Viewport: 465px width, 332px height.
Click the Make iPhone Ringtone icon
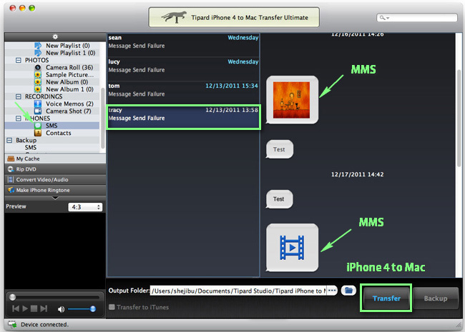11,190
